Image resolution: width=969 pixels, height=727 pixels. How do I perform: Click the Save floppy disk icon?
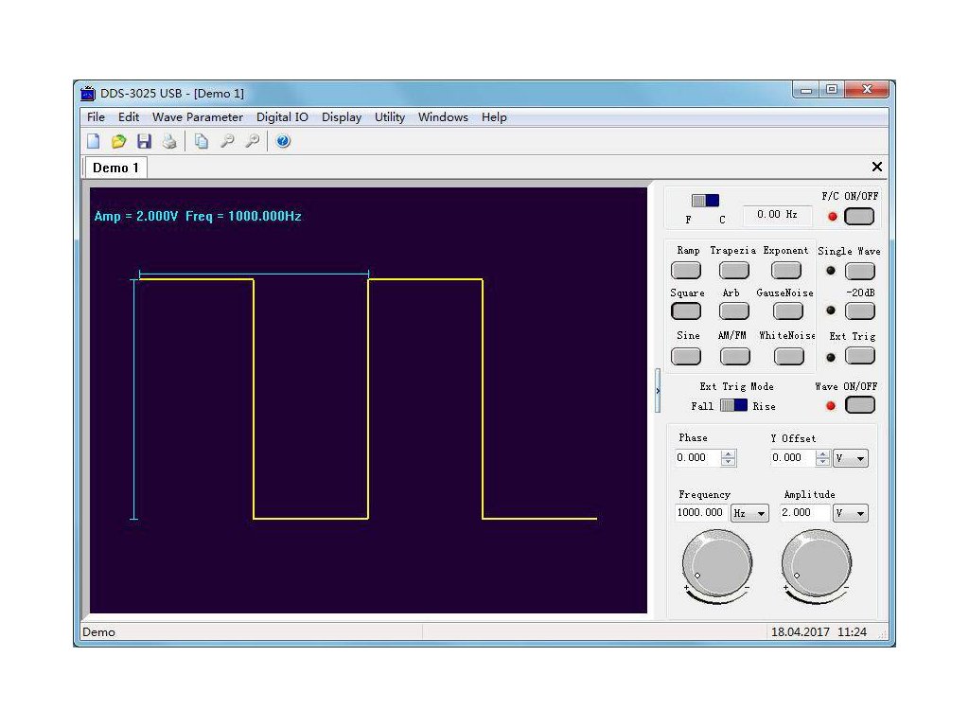click(144, 142)
